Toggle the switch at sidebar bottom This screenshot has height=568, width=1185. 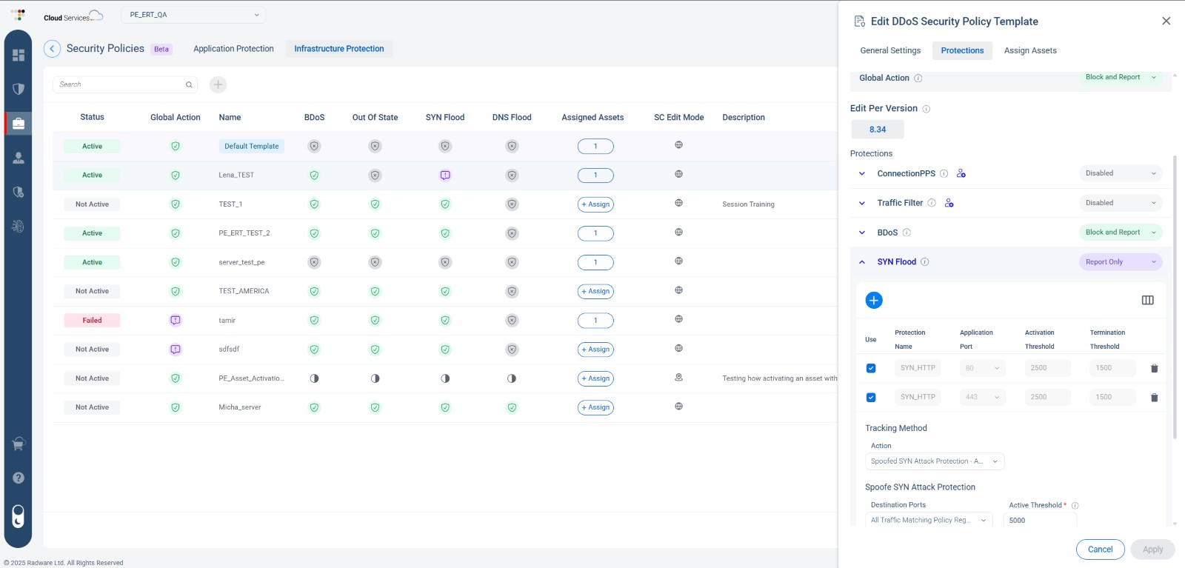[19, 516]
